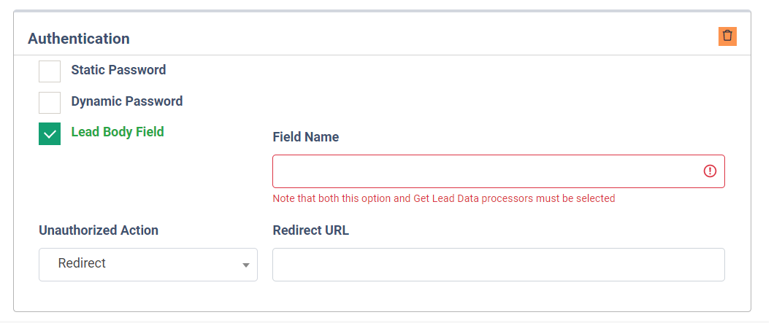Enable the Static Password checkbox
Viewport: 774px width, 323px height.
50,71
